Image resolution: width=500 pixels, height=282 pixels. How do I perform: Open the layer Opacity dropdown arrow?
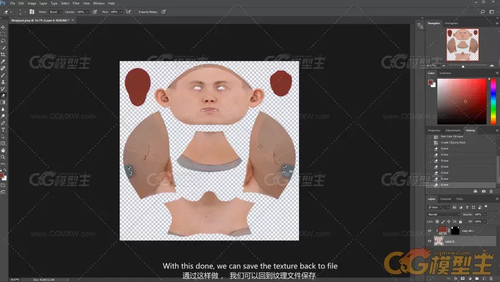[x=485, y=214]
